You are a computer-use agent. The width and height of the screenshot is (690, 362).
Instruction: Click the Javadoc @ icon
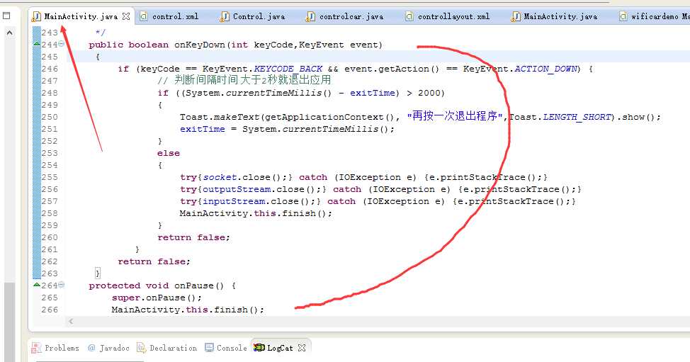point(91,348)
